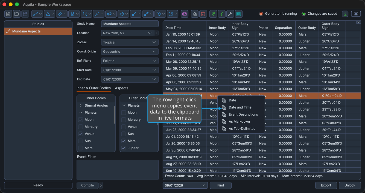Click the red trash delete icon
365x193 pixels.
203,14
